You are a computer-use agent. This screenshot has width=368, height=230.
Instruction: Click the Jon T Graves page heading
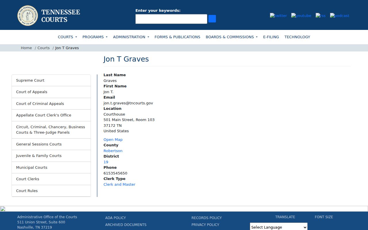coord(126,59)
